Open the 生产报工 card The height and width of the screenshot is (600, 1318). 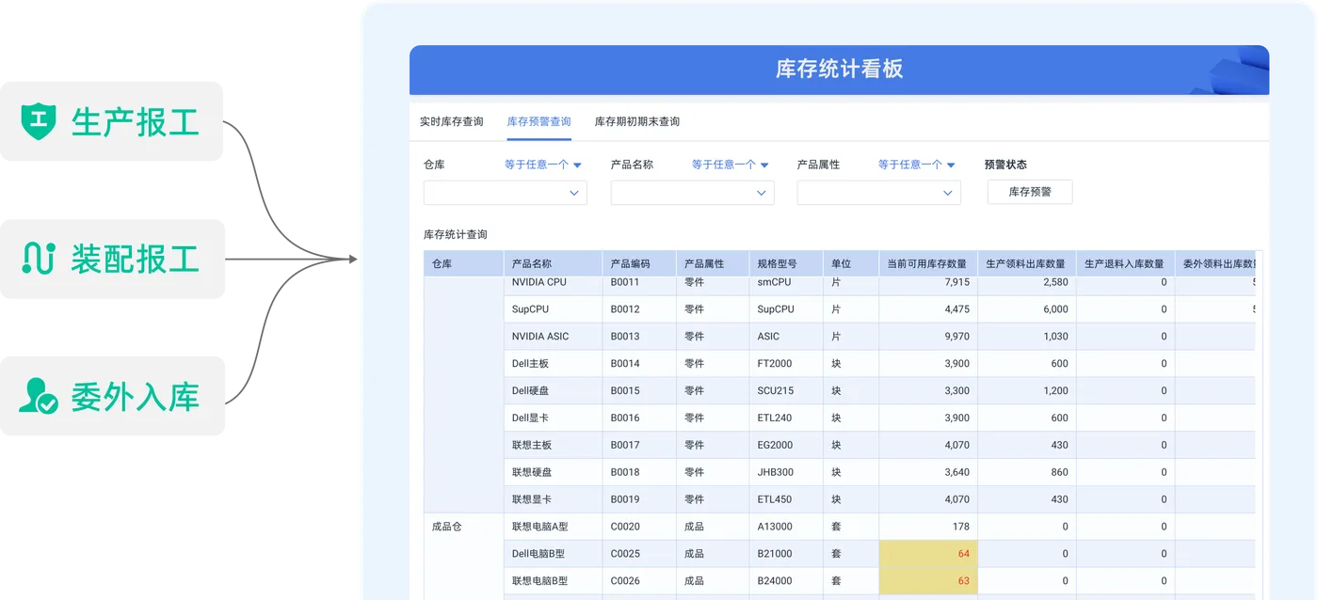[111, 121]
